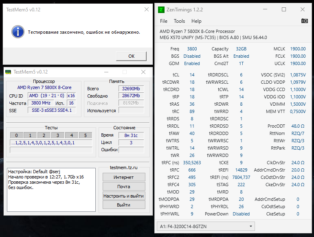Click the PowerDown value Disabled
This screenshot has width=314, height=237.
pos(241,214)
